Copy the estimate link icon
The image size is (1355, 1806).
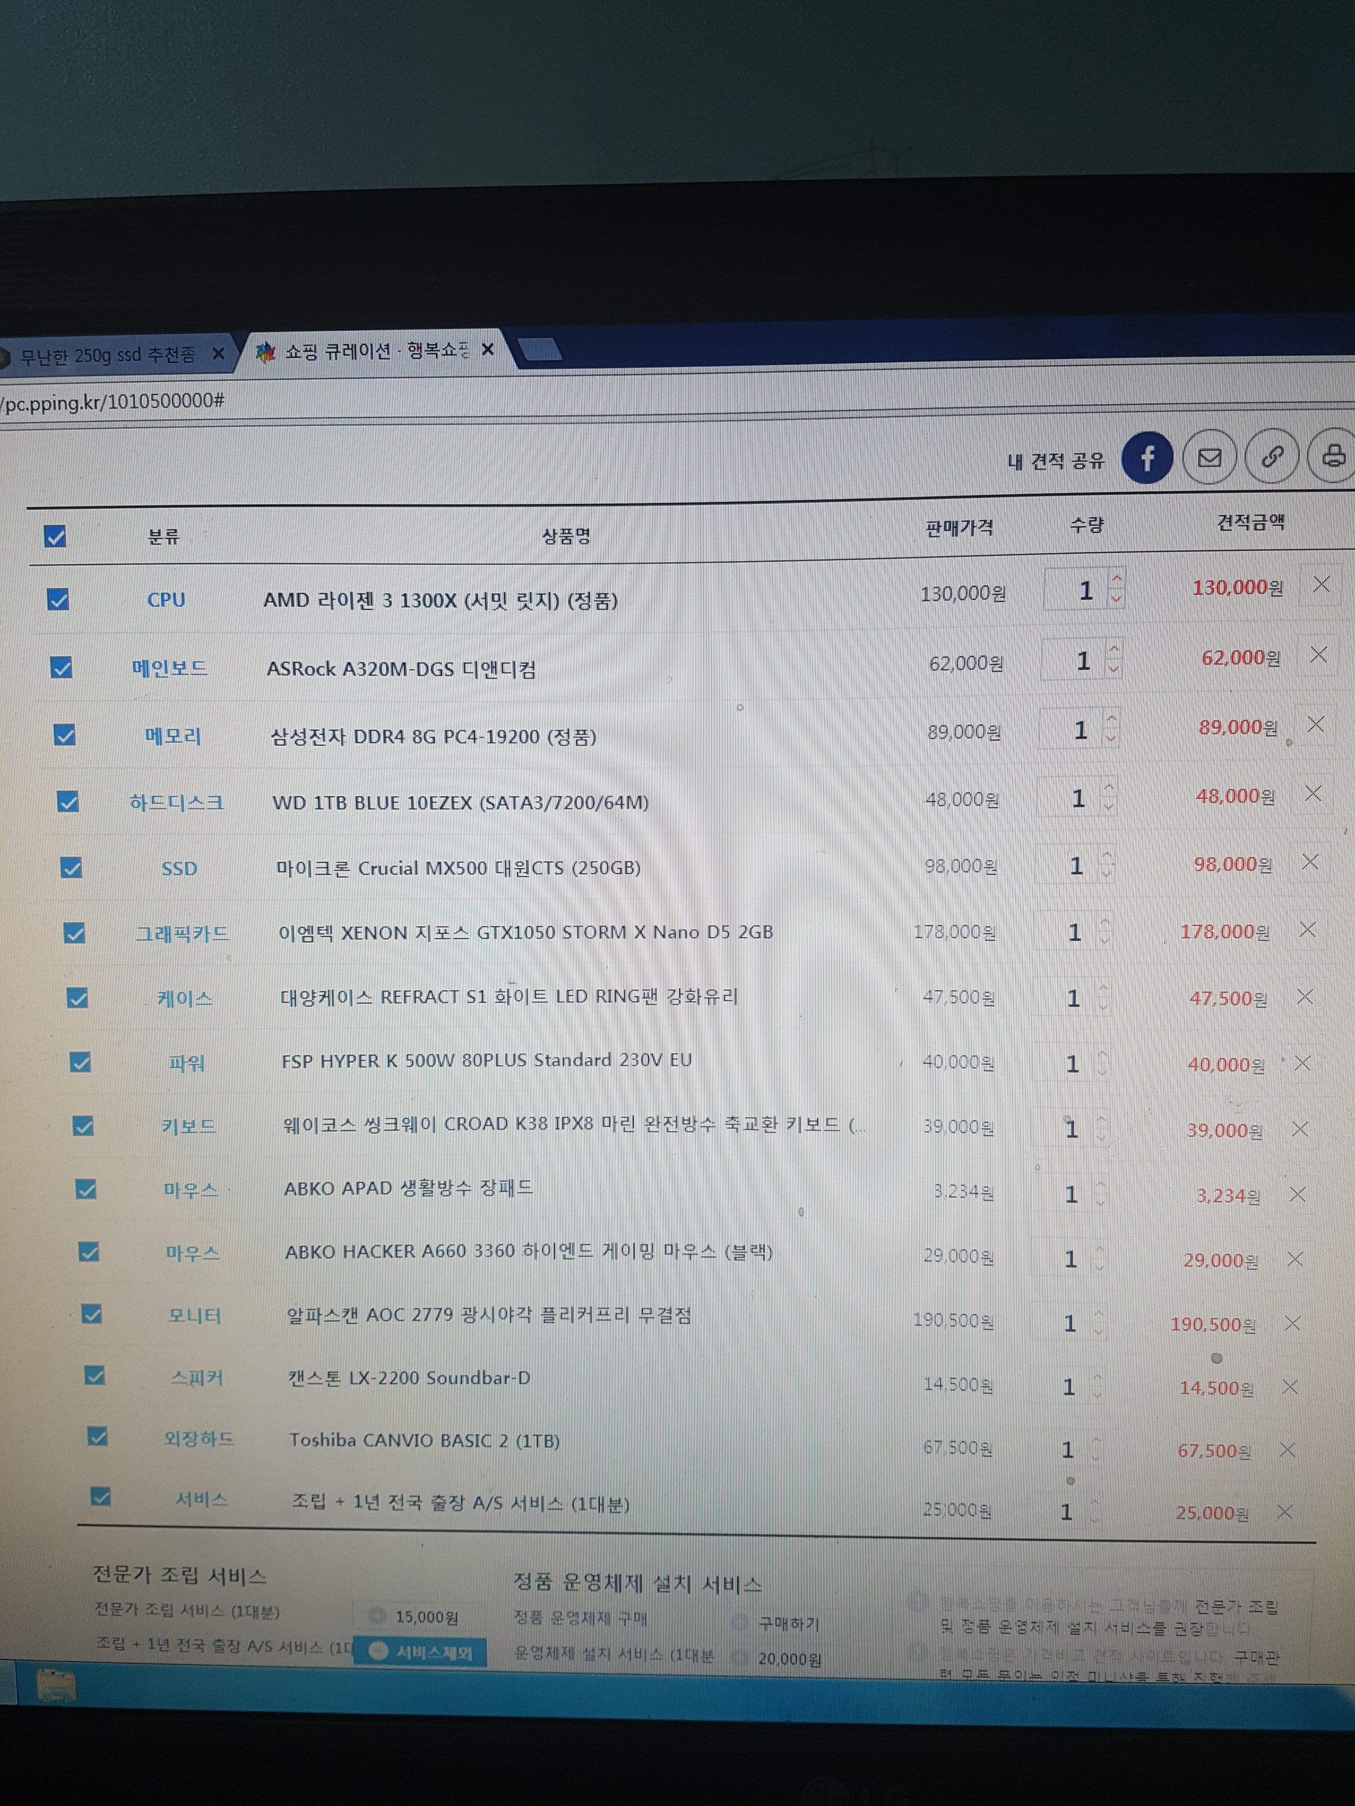click(1272, 456)
